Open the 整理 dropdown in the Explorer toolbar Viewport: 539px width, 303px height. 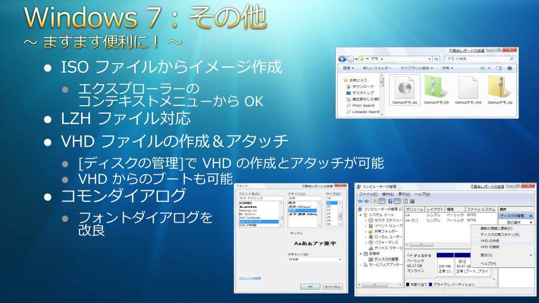tap(348, 68)
